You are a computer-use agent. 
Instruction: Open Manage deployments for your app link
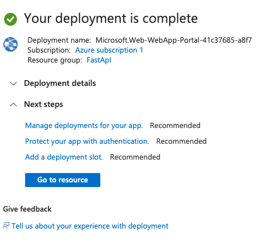[x=84, y=126]
